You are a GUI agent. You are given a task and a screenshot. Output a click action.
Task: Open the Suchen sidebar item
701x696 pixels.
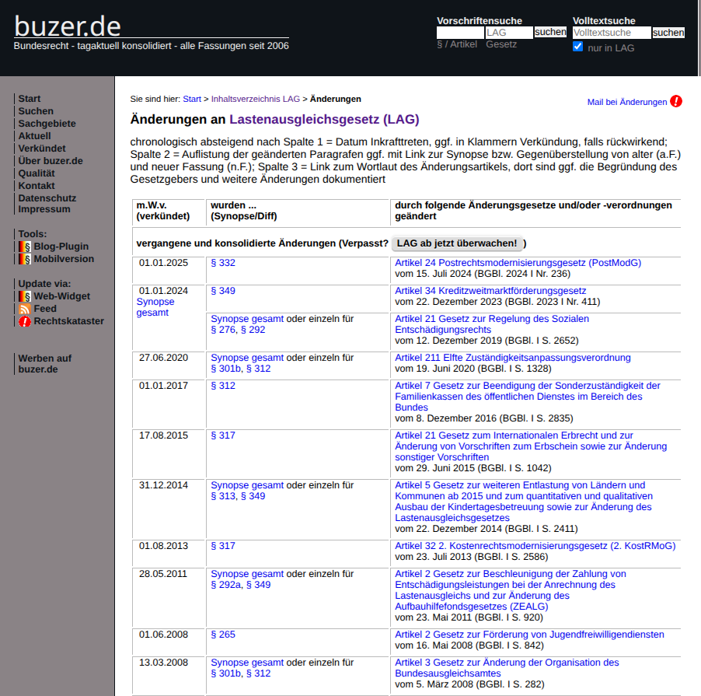36,111
